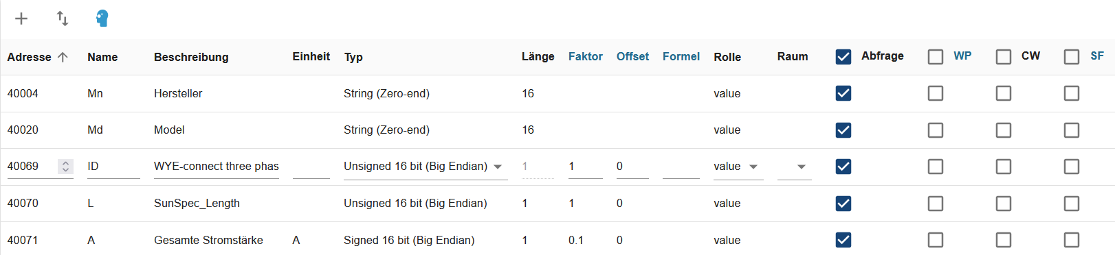
Task: Click the Name column header
Action: (x=102, y=57)
